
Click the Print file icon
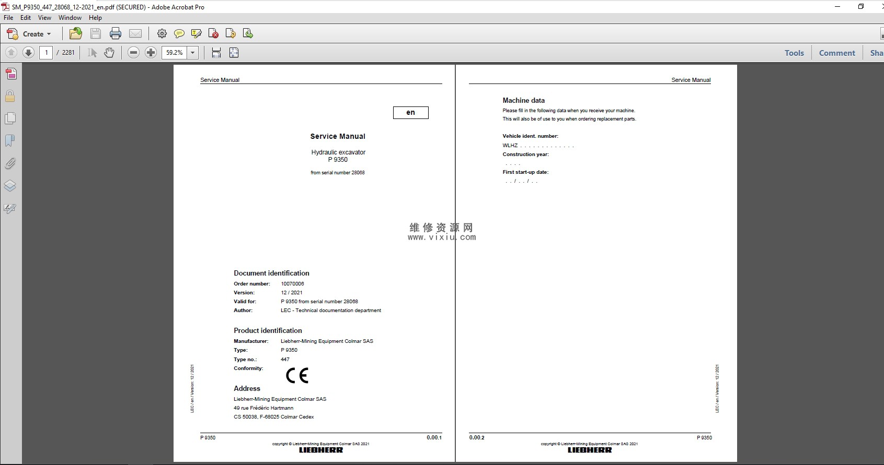point(116,34)
